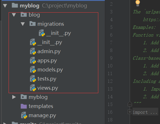Select the templates folder label
Screen dimensions: 160x124
tap(41, 106)
